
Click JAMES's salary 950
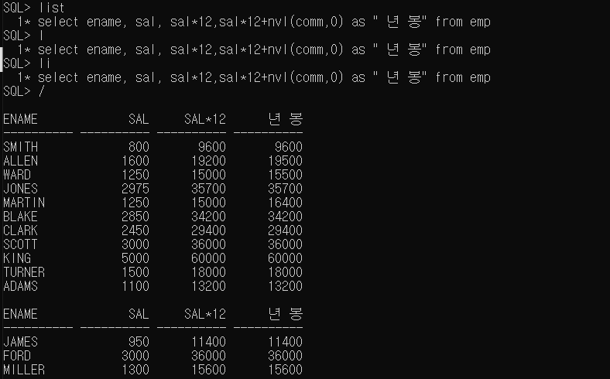click(139, 342)
